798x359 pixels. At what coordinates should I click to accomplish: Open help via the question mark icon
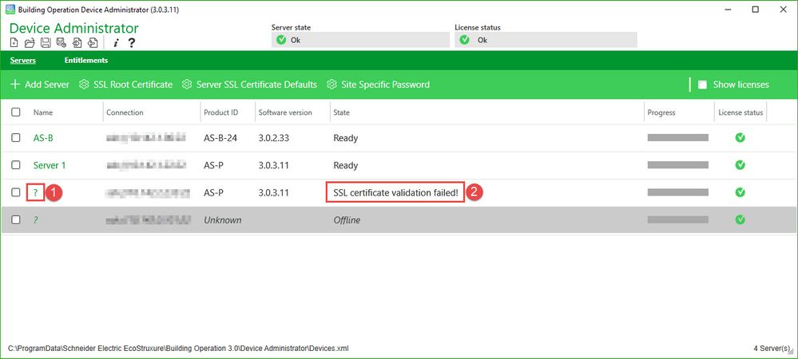(x=131, y=43)
